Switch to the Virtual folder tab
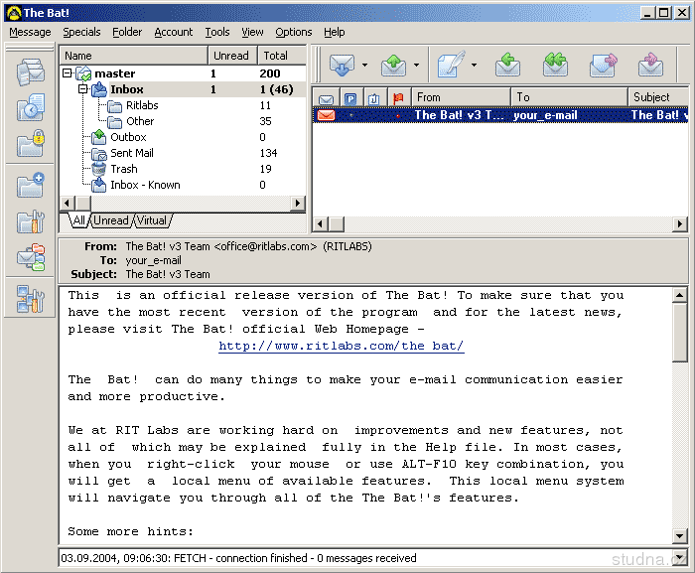 (152, 220)
